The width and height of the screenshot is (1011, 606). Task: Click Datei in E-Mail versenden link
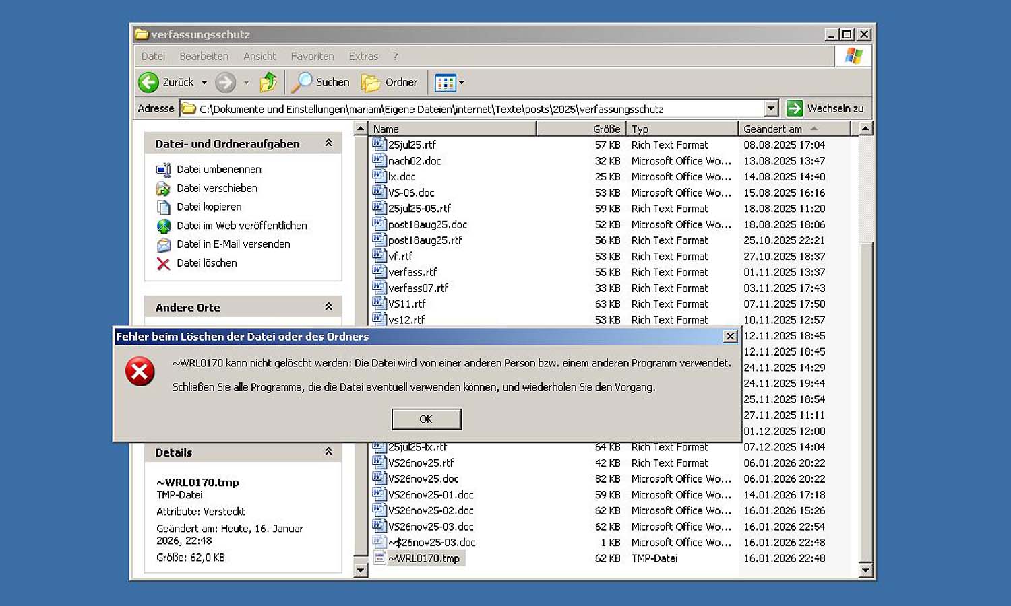233,244
